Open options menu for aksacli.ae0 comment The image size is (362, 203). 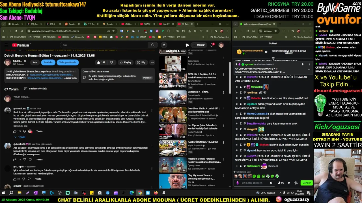(152, 110)
